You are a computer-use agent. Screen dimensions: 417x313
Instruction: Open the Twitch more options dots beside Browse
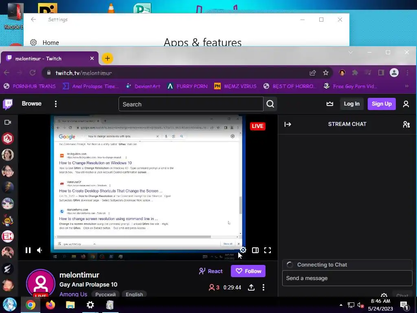[55, 104]
